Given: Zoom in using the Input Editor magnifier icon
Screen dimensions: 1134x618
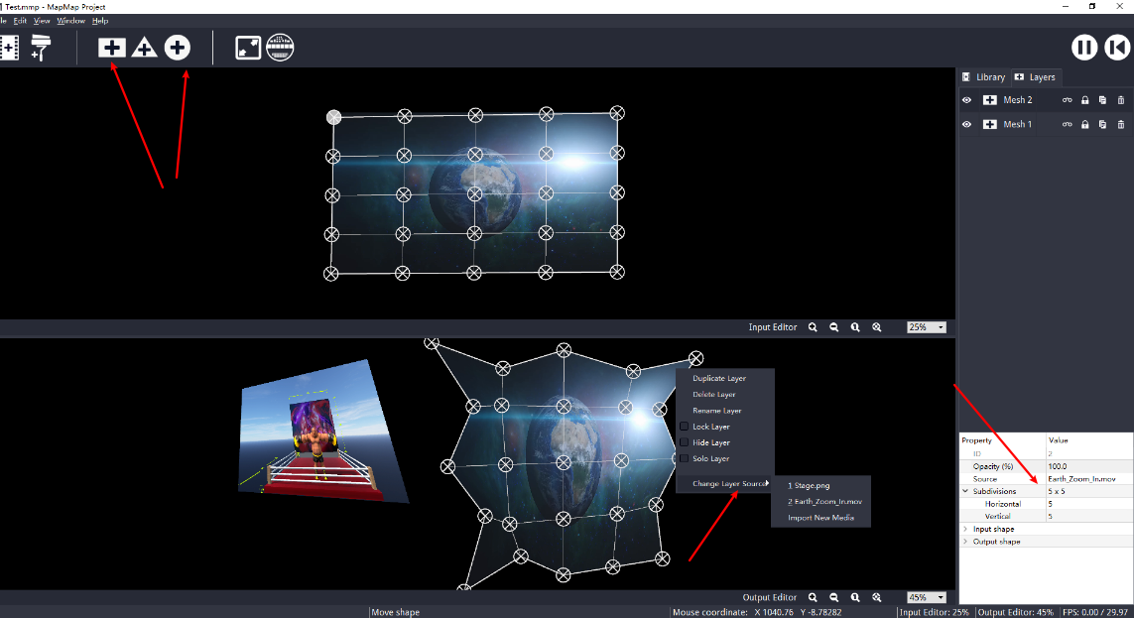Looking at the screenshot, I should point(813,326).
